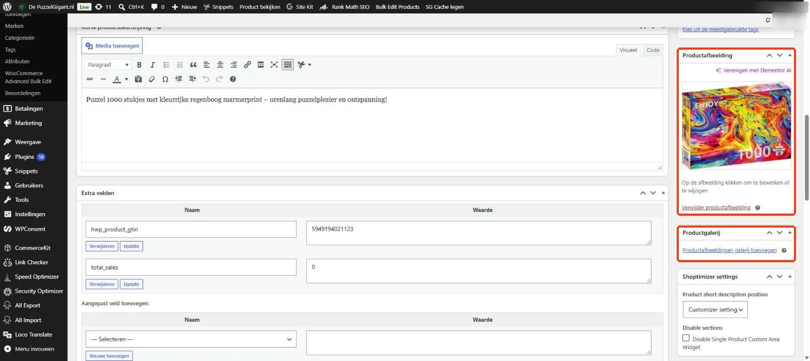Screen dimensions: 810x361
Task: Click Product bekijken in admin bar
Action: tap(260, 7)
